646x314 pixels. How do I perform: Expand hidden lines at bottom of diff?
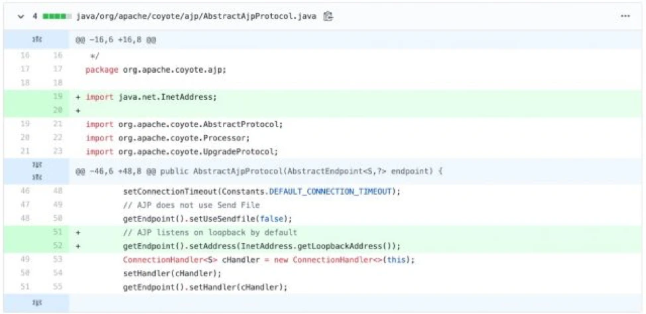coord(36,302)
